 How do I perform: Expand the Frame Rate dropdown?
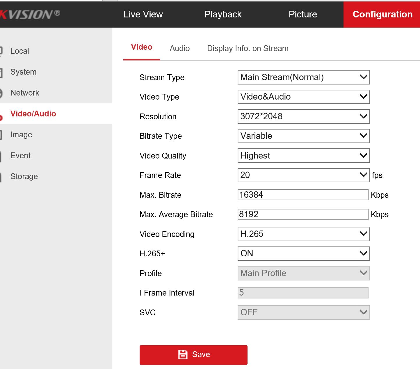coord(303,175)
